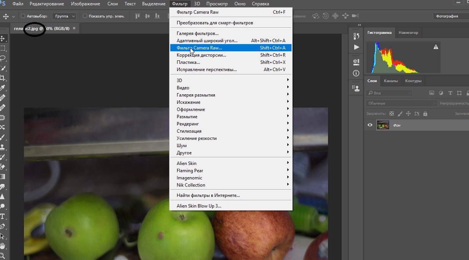Select the Move tool in the toolbox

pyautogui.click(x=2, y=38)
